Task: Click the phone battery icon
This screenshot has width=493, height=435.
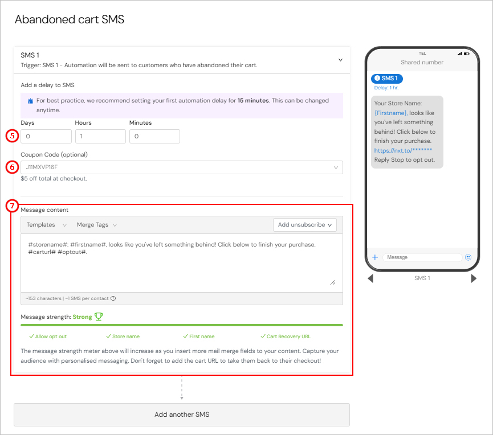Action: pos(467,54)
